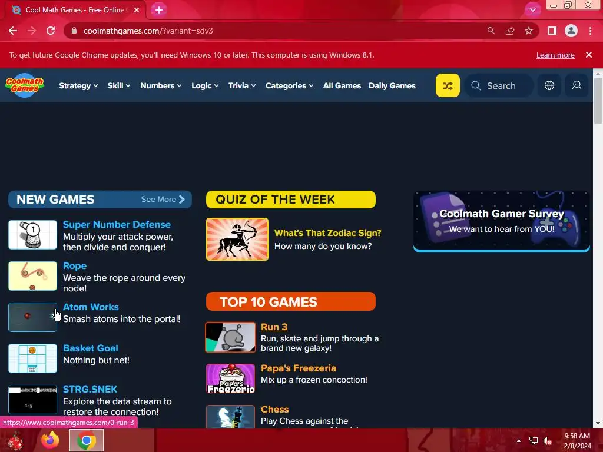The width and height of the screenshot is (603, 452).
Task: Click the Chrome zoom magnifier in address bar
Action: tap(491, 31)
